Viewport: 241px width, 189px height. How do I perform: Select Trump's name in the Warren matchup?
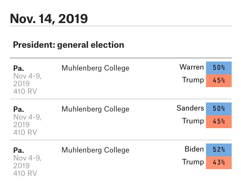(193, 80)
